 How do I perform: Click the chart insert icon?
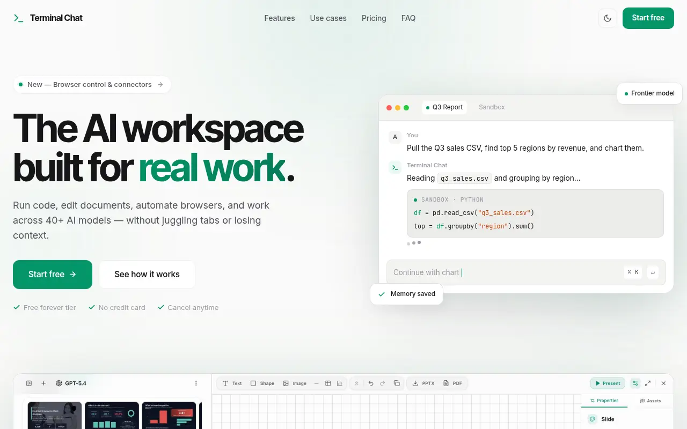point(340,383)
